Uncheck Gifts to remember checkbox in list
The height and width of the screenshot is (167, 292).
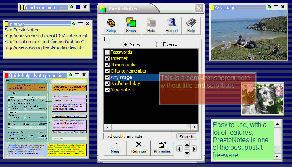point(107,71)
